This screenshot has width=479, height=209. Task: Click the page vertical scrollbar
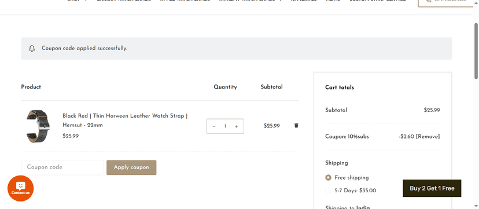[x=476, y=51]
